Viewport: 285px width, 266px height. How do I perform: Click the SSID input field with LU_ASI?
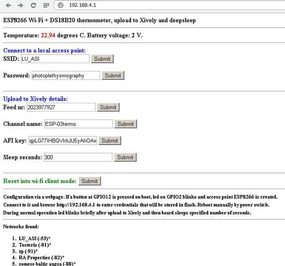[55, 59]
